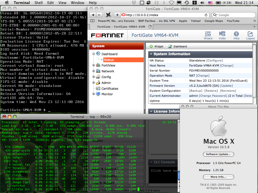The height and width of the screenshot is (193, 258).
Task: Show more bookmarks with the double chevron
Action: (254, 21)
